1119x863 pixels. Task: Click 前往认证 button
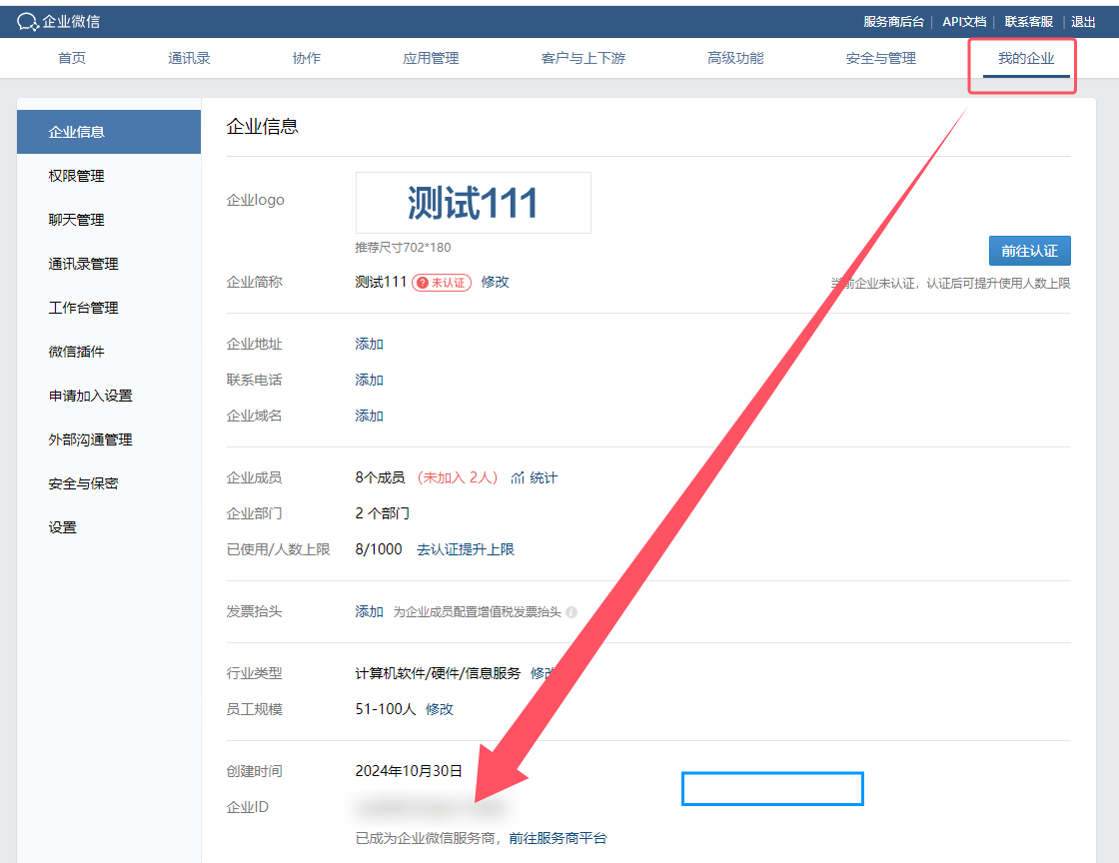tap(1029, 251)
